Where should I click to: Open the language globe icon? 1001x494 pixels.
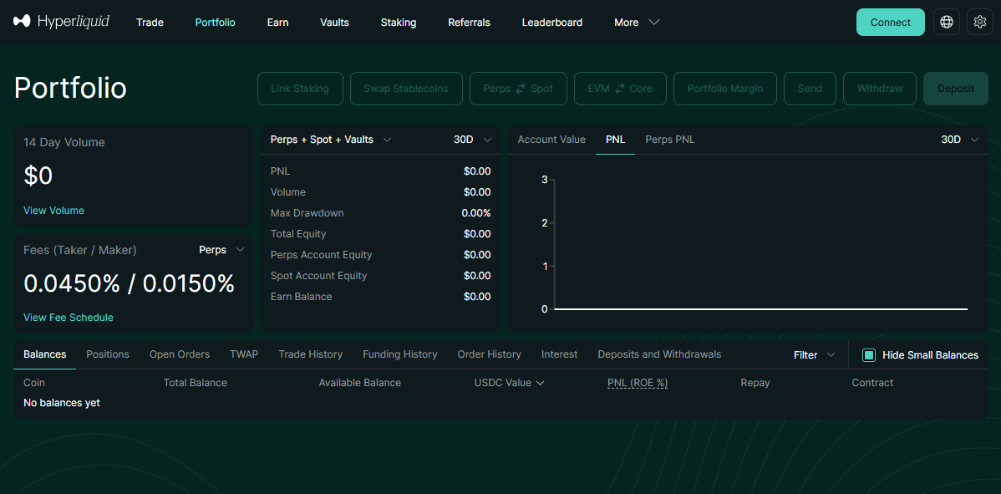946,23
